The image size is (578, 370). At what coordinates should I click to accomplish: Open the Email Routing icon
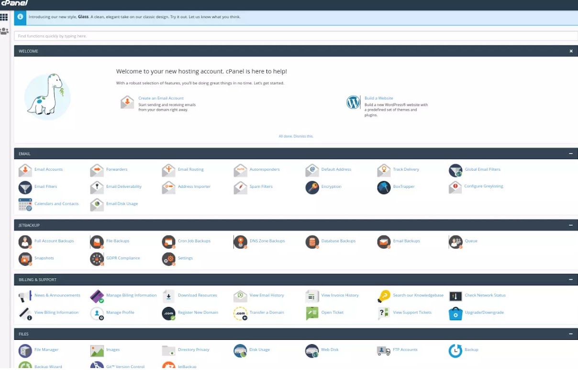tap(169, 170)
